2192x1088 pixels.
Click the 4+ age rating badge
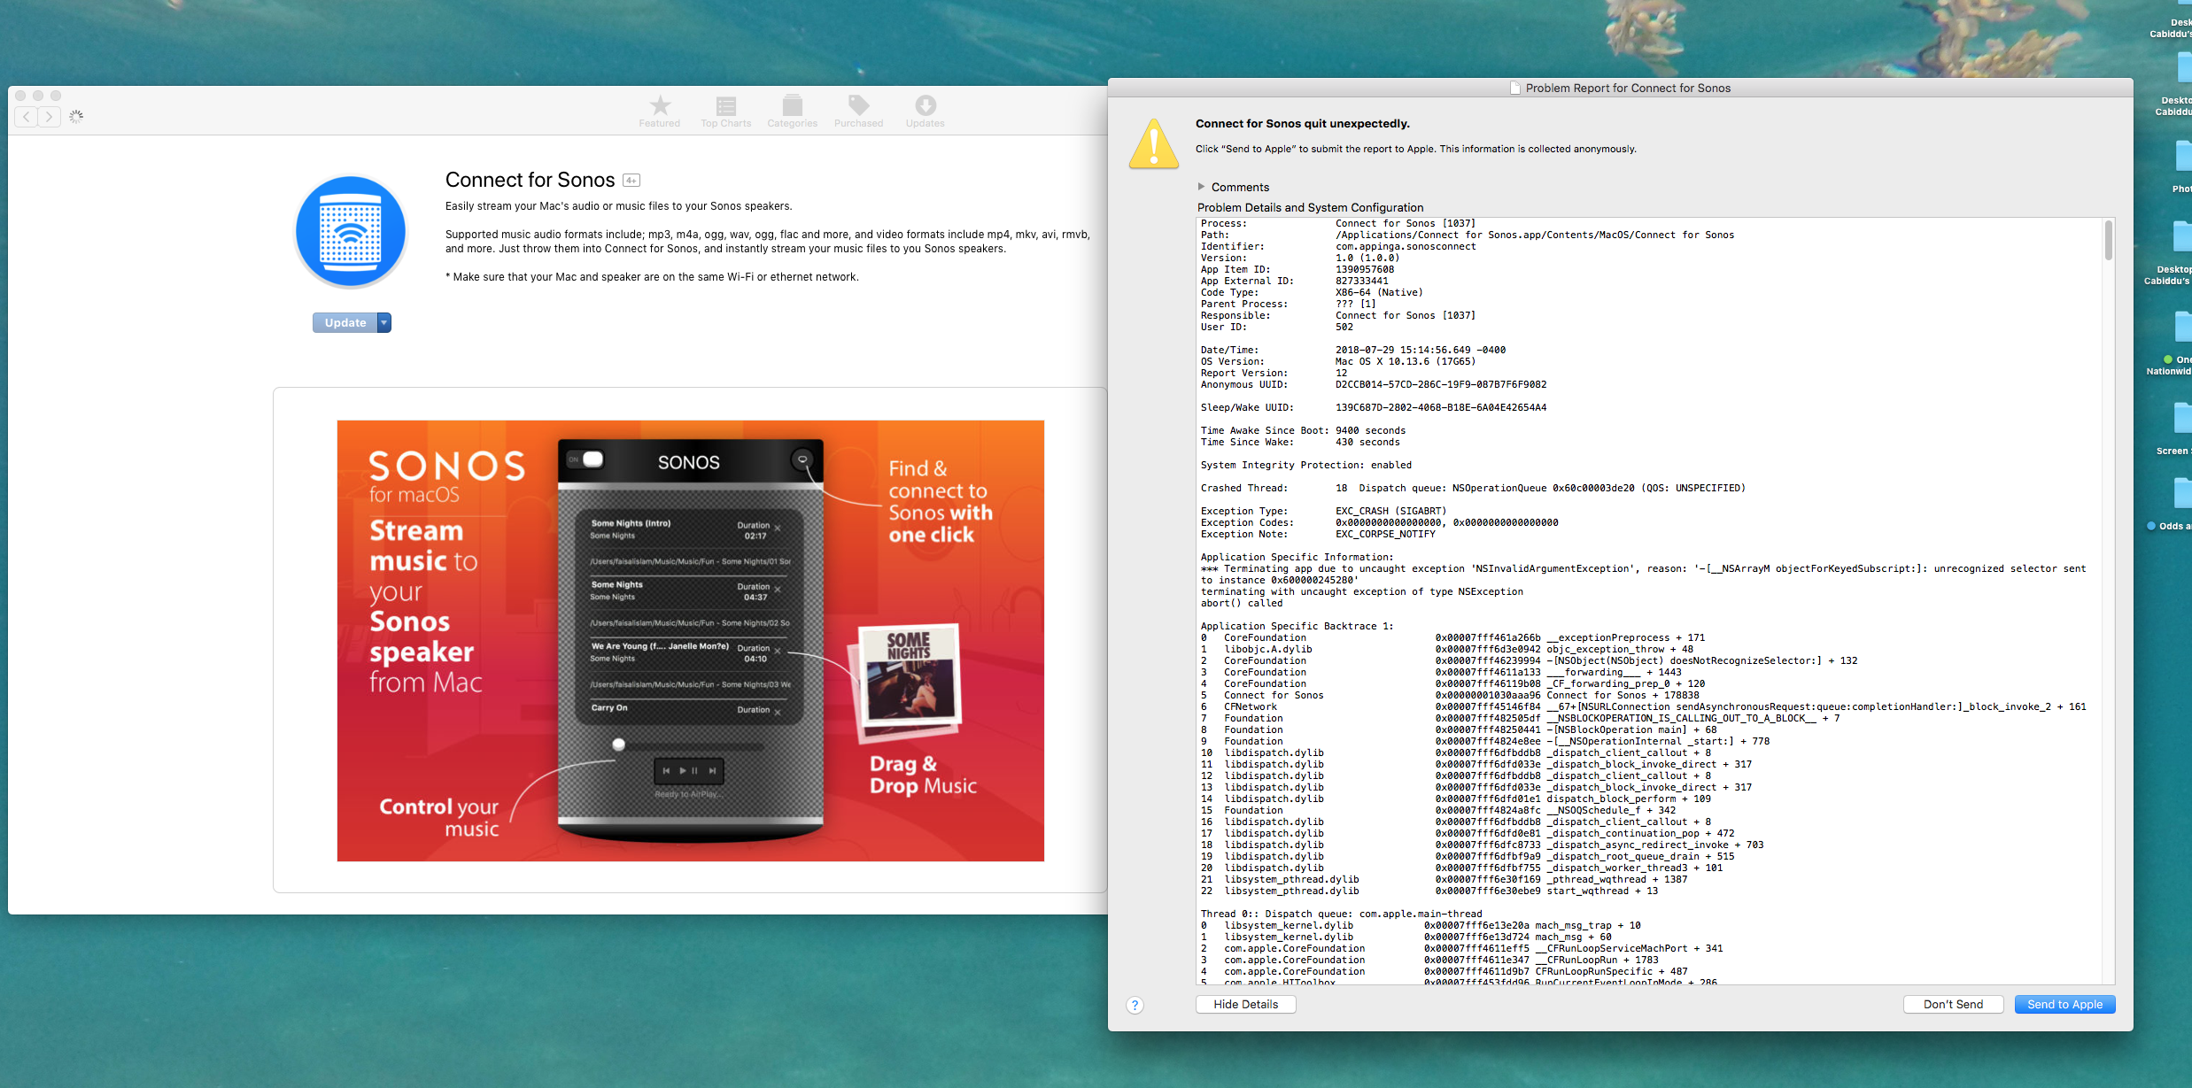coord(631,181)
